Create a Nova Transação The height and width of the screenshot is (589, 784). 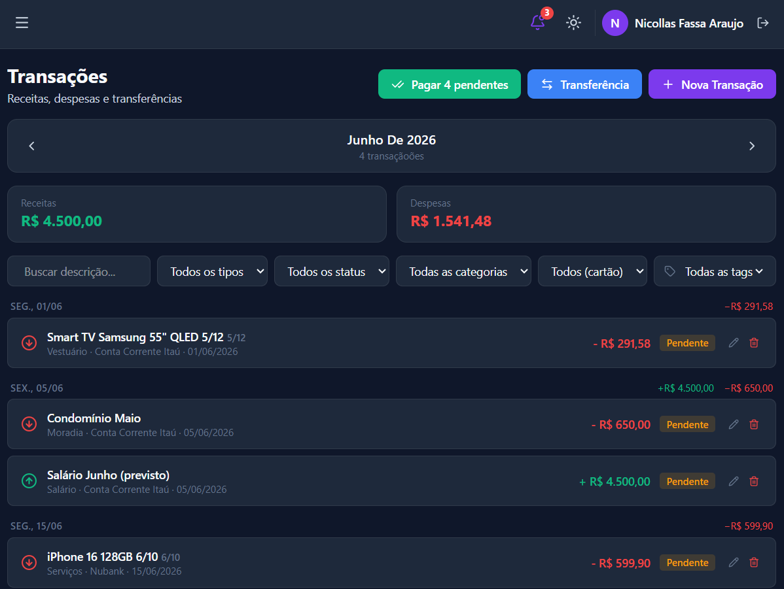[712, 84]
